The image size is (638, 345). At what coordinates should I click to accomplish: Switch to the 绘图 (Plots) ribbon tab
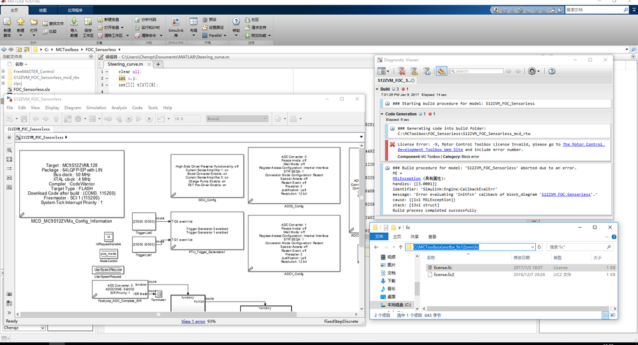click(43, 10)
